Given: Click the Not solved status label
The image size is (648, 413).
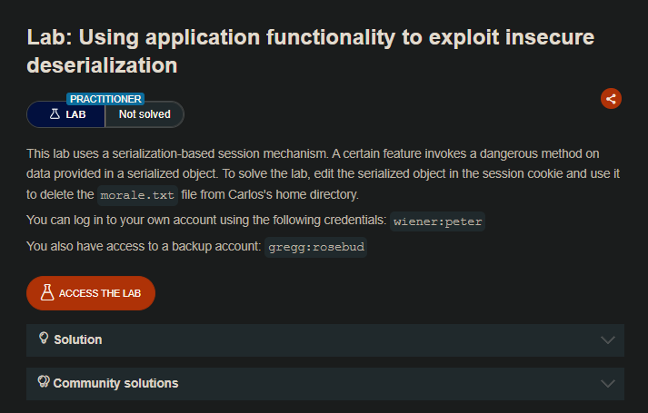Looking at the screenshot, I should click(x=144, y=114).
